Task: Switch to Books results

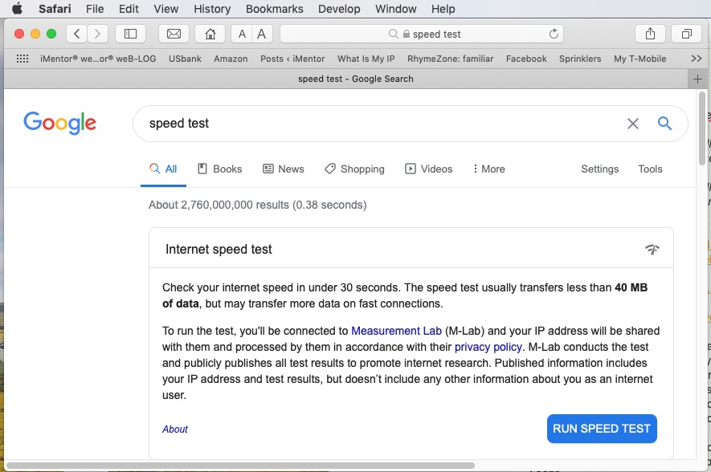Action: (x=220, y=169)
